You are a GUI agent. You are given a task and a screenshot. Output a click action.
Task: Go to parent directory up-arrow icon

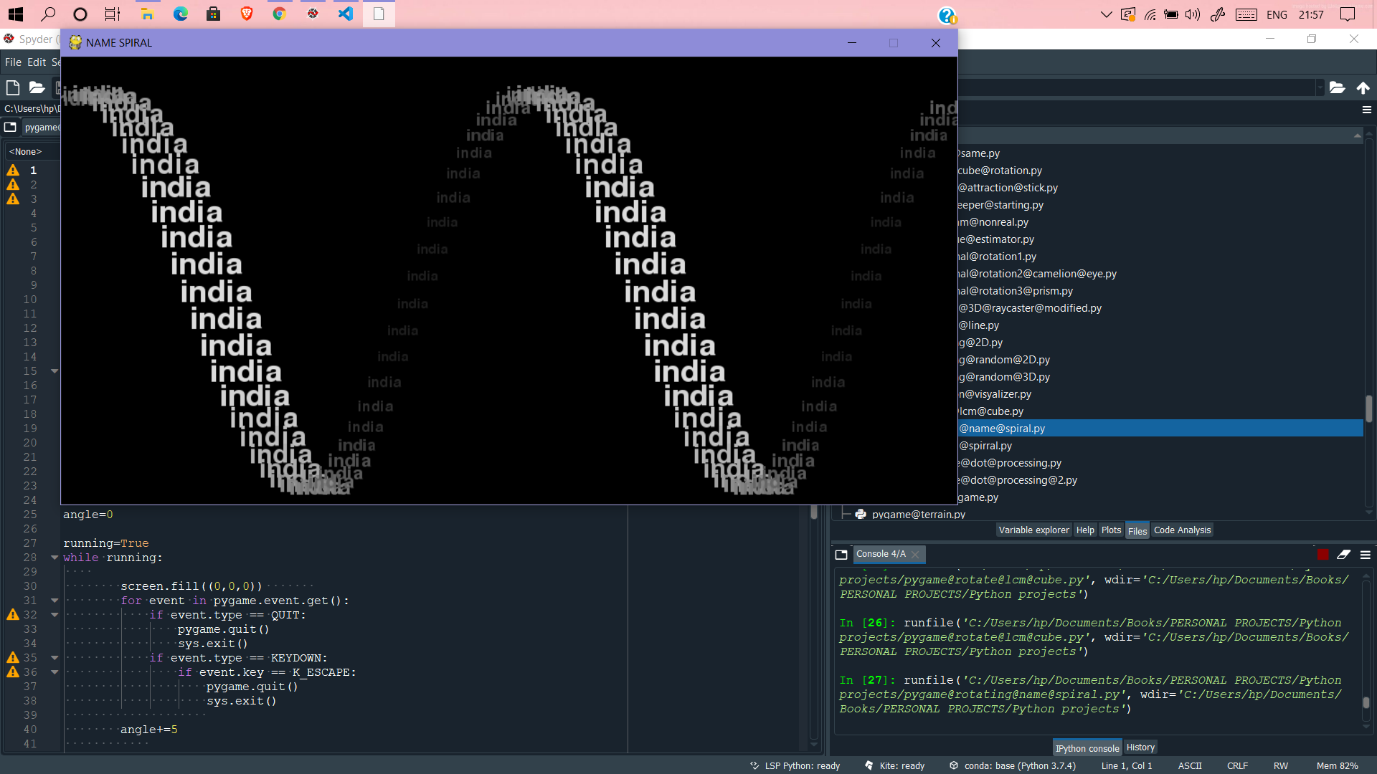[x=1363, y=87]
